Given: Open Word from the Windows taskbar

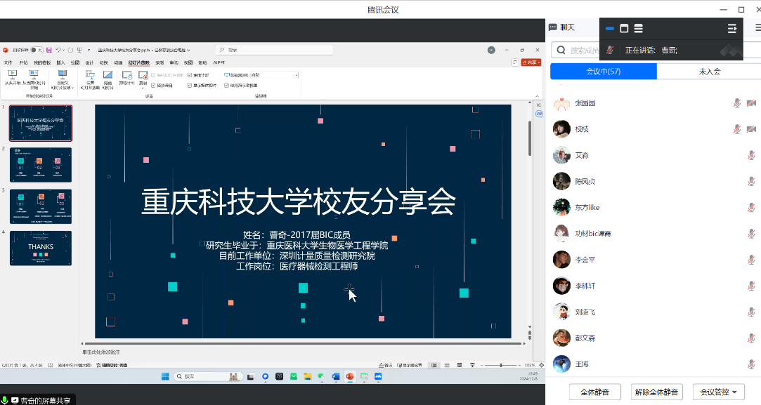Looking at the screenshot, I should 336,376.
